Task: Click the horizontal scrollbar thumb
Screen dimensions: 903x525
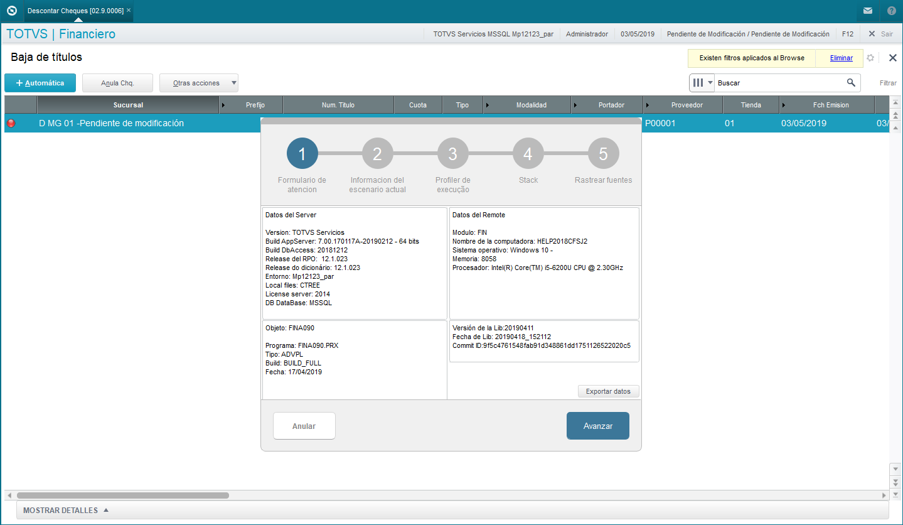Action: point(123,495)
